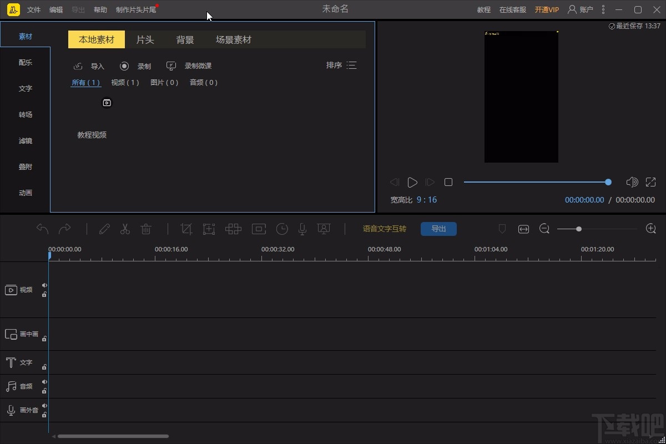This screenshot has height=444, width=666.
Task: Lock the 画外音 track
Action: 44,415
